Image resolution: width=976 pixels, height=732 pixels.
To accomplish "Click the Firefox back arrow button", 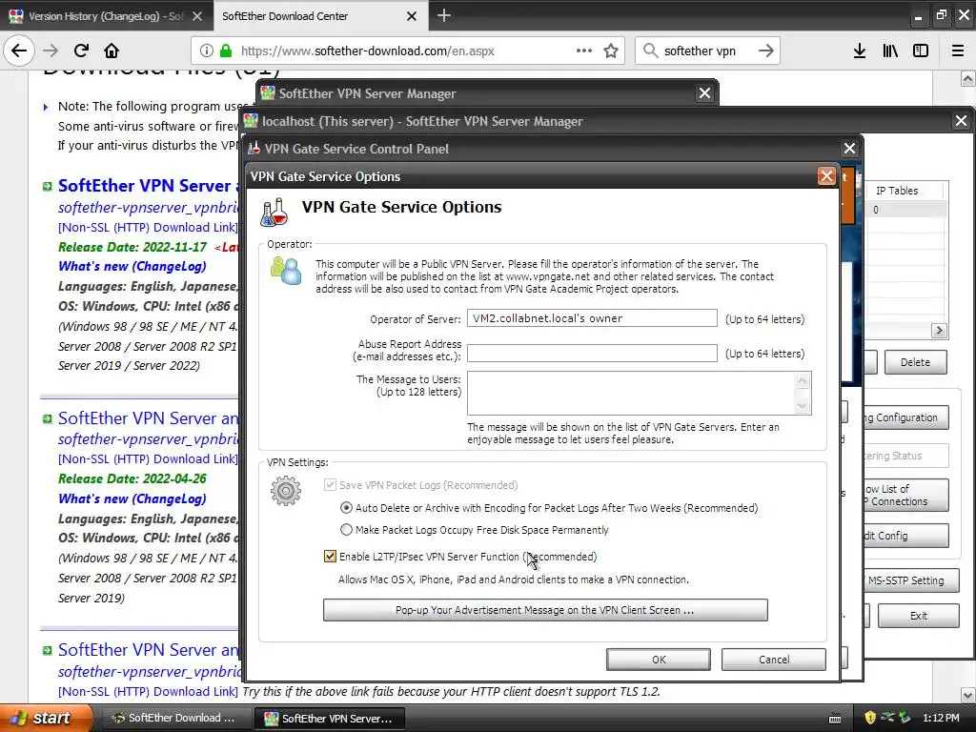I will [19, 51].
